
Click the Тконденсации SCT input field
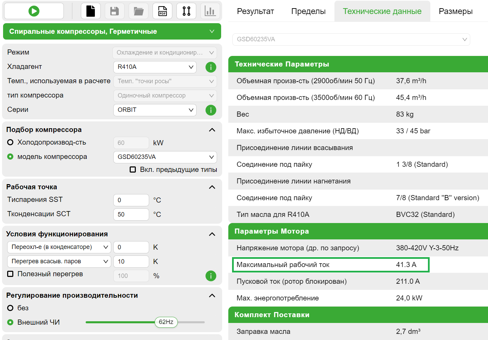[x=131, y=215]
